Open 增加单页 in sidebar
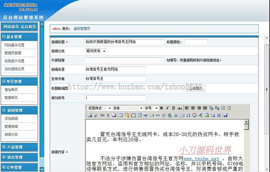 (x=11, y=90)
